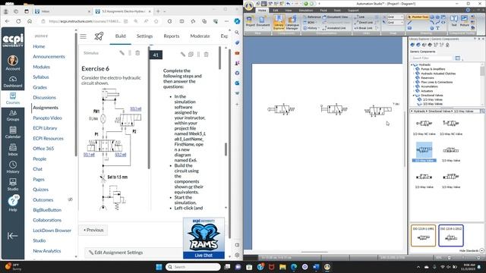Click the Project button in Automation Studio
Viewport: 486px width, 273px height.
tap(250, 22)
